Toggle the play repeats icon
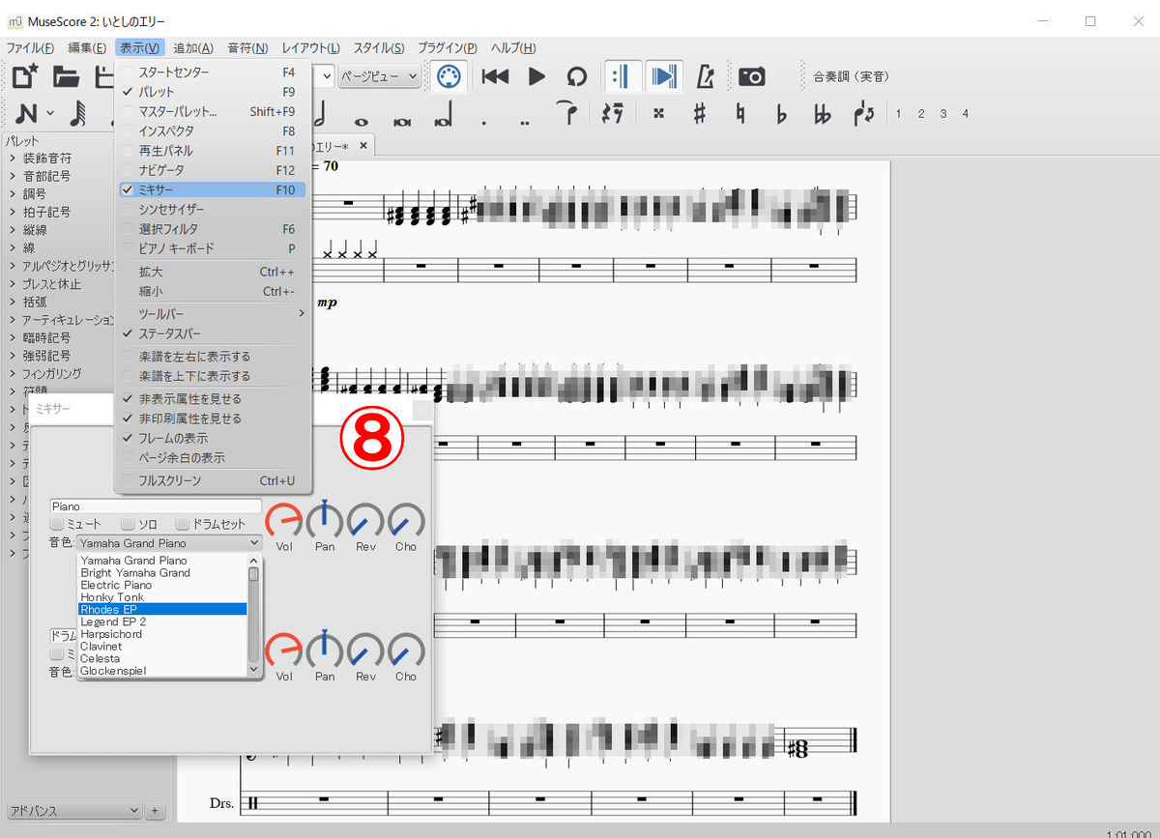 click(623, 76)
